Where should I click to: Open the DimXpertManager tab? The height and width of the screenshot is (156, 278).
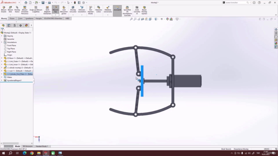[x=20, y=26]
